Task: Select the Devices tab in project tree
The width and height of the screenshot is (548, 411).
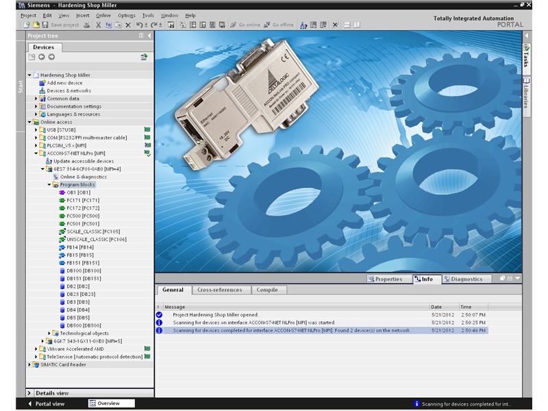Action: [43, 47]
